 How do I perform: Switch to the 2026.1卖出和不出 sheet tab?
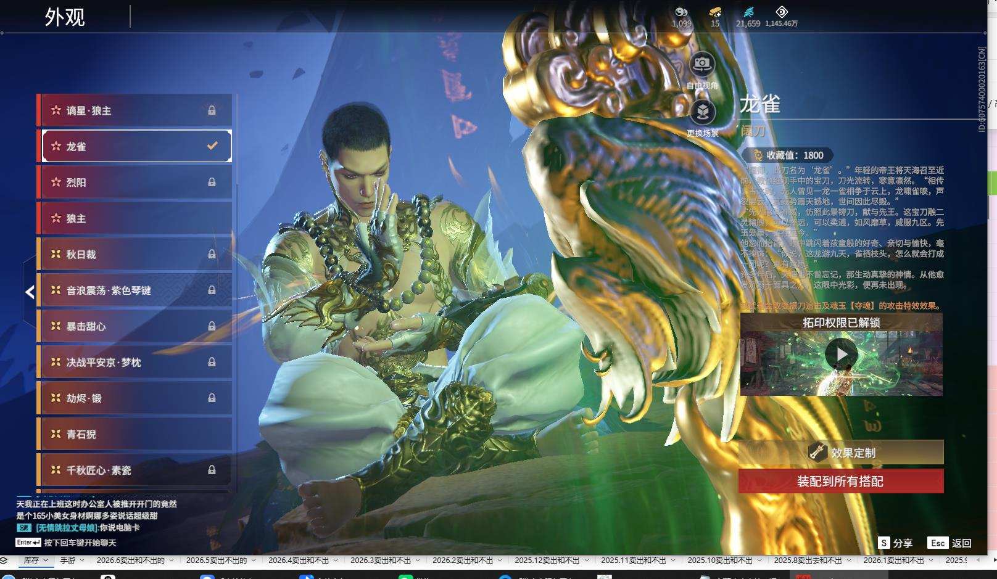(x=893, y=561)
